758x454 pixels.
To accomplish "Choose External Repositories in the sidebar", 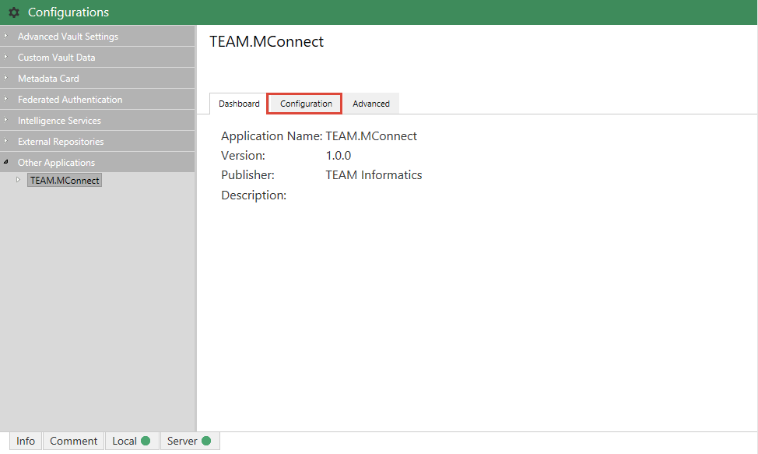I will click(x=61, y=142).
